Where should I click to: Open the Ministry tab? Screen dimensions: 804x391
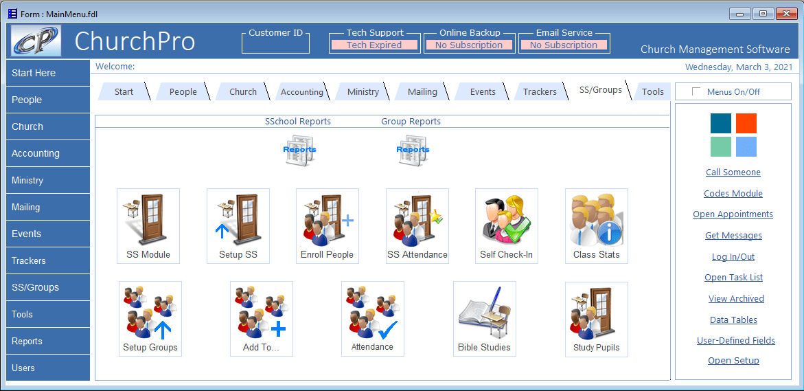[x=363, y=92]
